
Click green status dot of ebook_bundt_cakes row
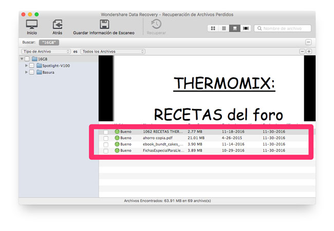(x=117, y=144)
